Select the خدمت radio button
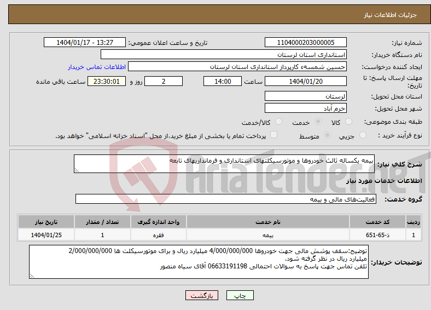Screen dimensions: 431x310 pyautogui.click(x=318, y=122)
